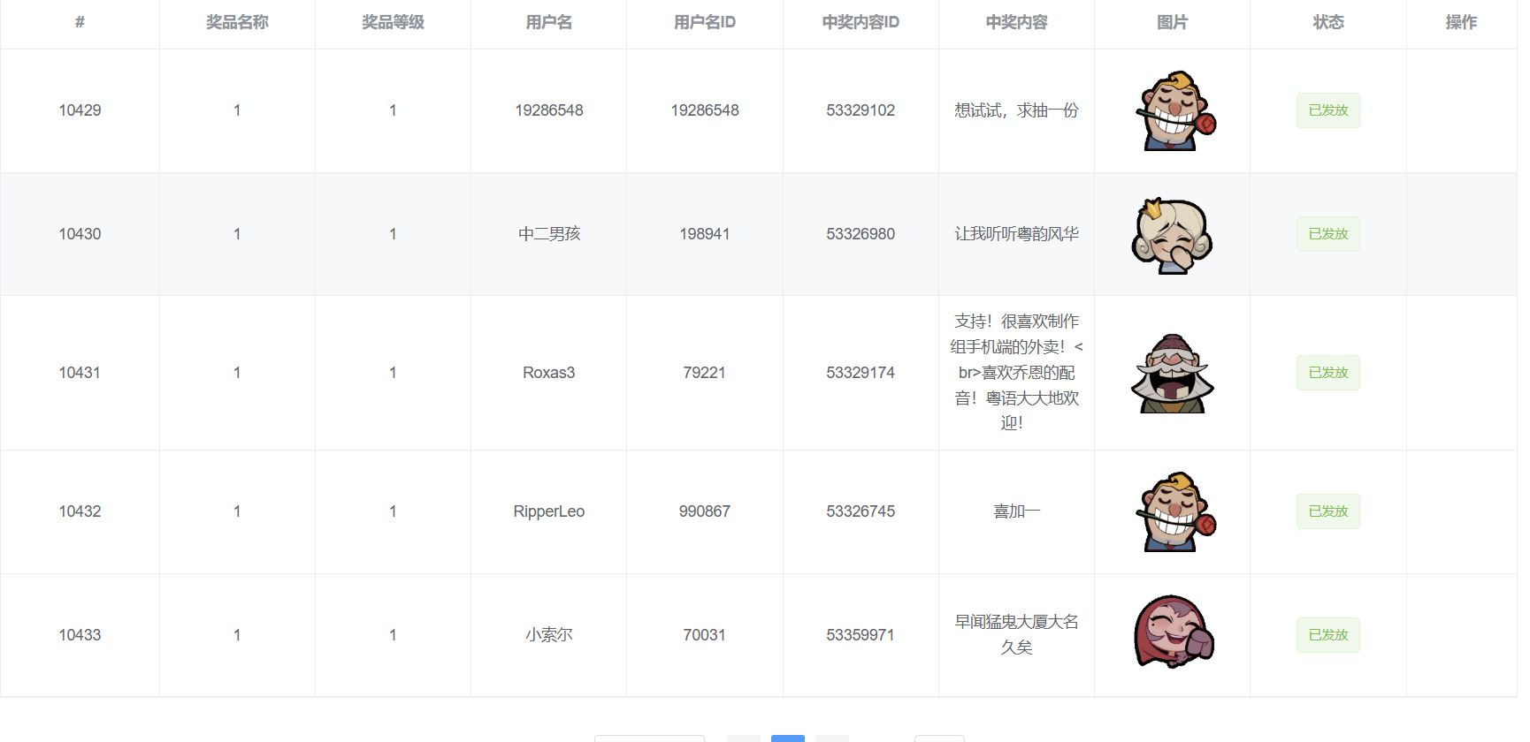This screenshot has width=1530, height=742.
Task: Click the 奖品等级 column header
Action: (x=393, y=22)
